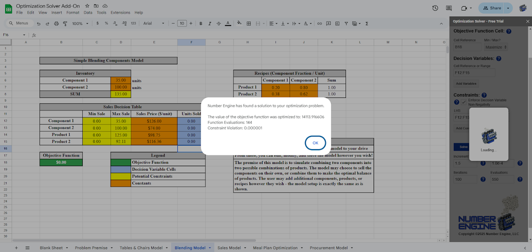Toggle Strikethrough formatting
532x252 pixels.
click(x=219, y=24)
